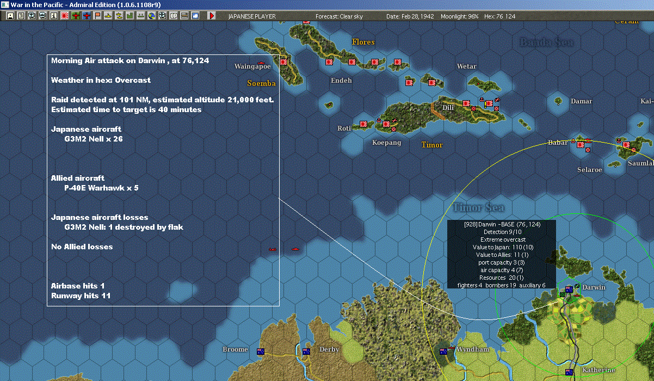
Task: Click the airfield plane icon at Koepang
Action: (x=393, y=120)
